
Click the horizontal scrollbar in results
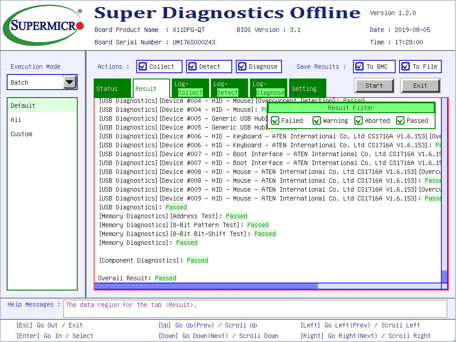206,286
